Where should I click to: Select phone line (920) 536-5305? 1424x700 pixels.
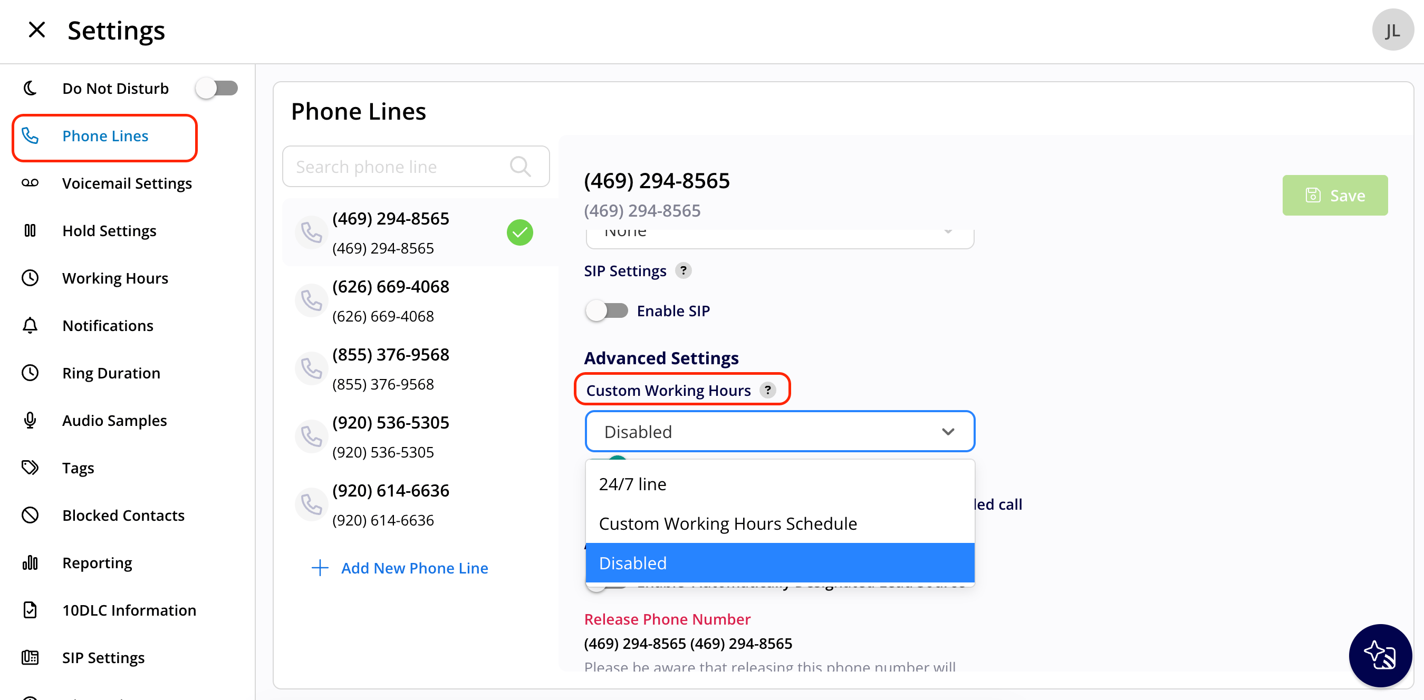(420, 437)
